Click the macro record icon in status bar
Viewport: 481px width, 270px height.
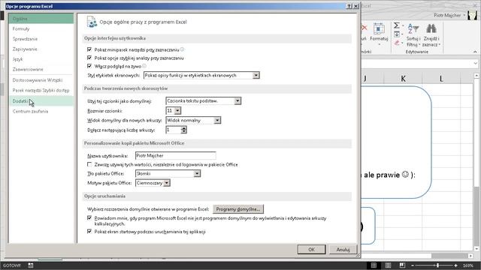click(x=31, y=265)
